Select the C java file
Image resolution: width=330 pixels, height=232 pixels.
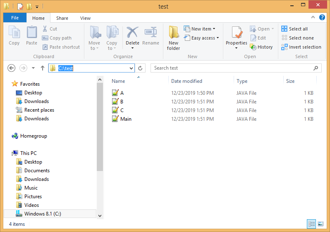[x=122, y=110]
